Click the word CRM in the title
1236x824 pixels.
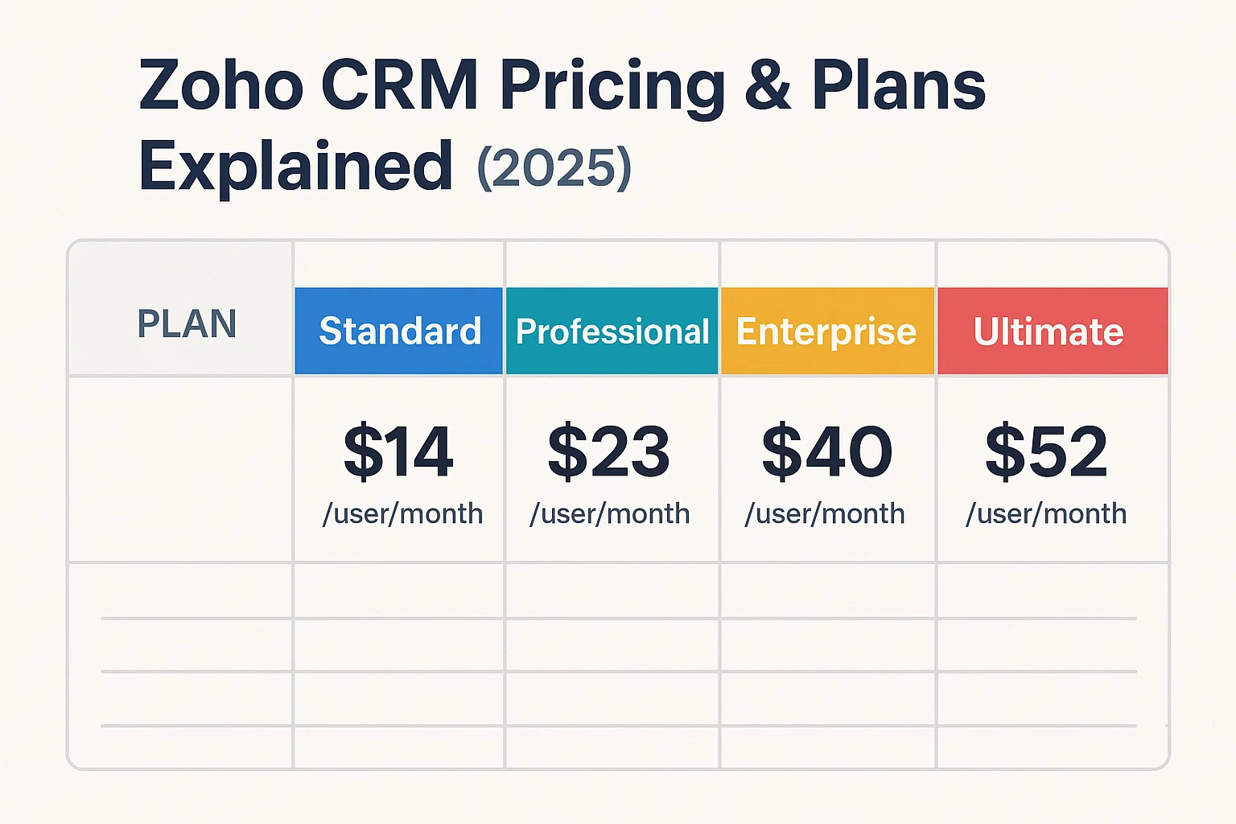coord(399,85)
